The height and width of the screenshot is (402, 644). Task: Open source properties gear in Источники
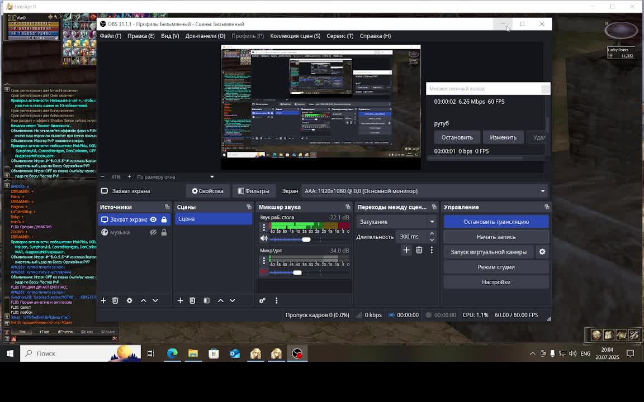click(129, 301)
